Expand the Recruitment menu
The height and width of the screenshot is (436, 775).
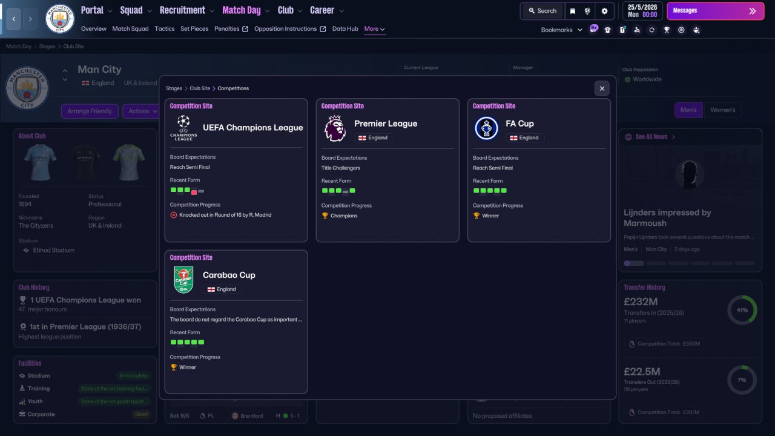(187, 10)
